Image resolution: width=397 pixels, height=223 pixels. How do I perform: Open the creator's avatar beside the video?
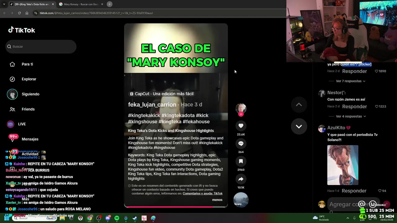(x=241, y=108)
